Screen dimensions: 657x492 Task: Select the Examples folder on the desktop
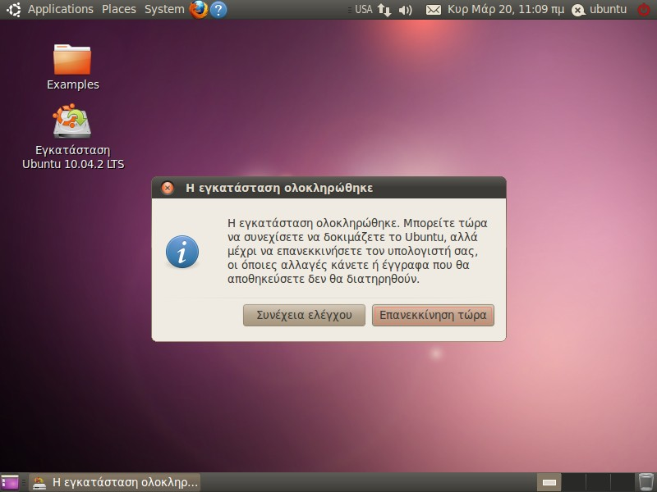click(72, 67)
